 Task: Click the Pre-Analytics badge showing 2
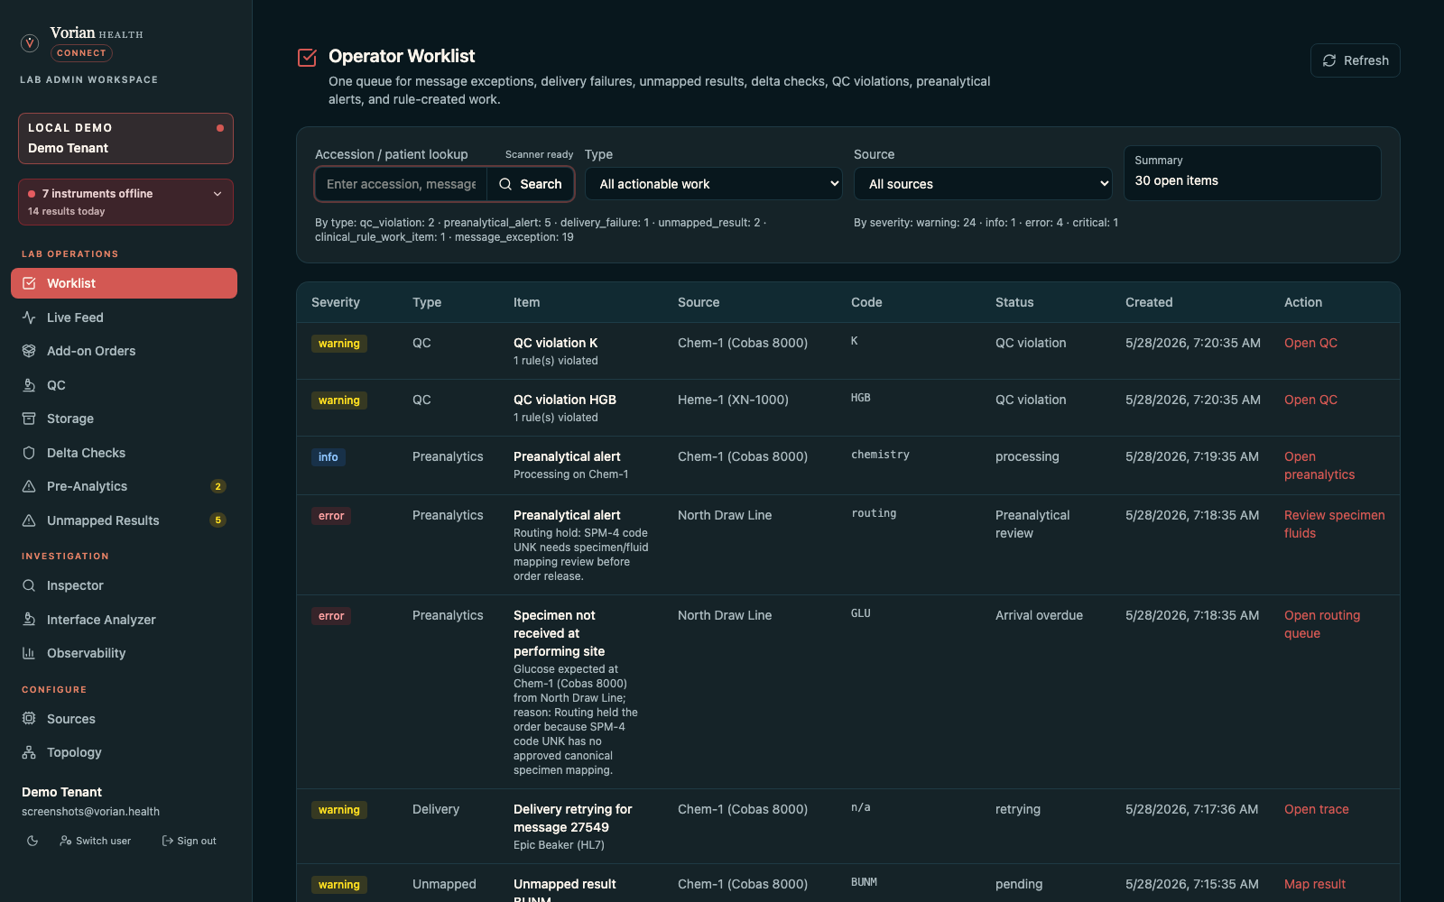click(218, 486)
